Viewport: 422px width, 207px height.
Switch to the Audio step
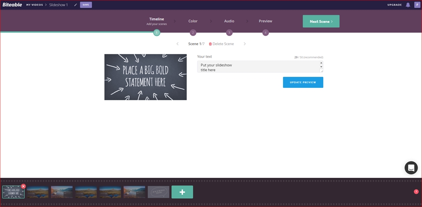coord(229,21)
